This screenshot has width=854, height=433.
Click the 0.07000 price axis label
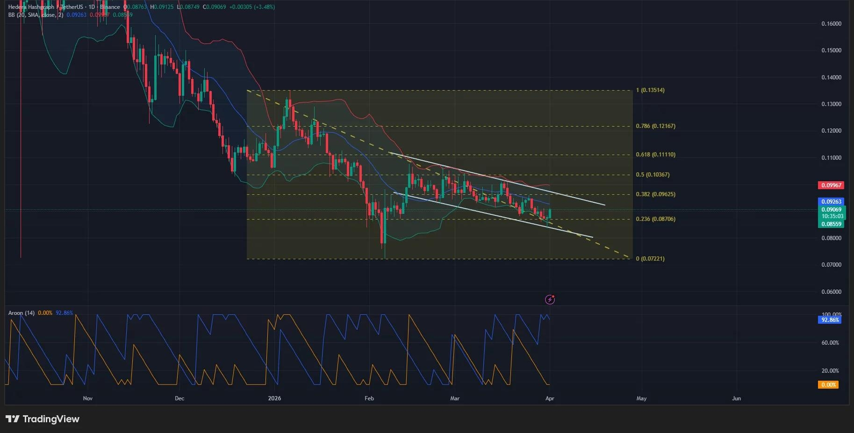click(831, 265)
